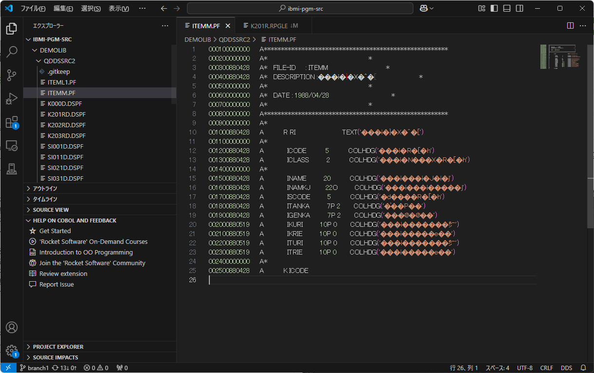Image resolution: width=594 pixels, height=373 pixels.
Task: Open the title bar overflow menu ellipsis
Action: [142, 8]
